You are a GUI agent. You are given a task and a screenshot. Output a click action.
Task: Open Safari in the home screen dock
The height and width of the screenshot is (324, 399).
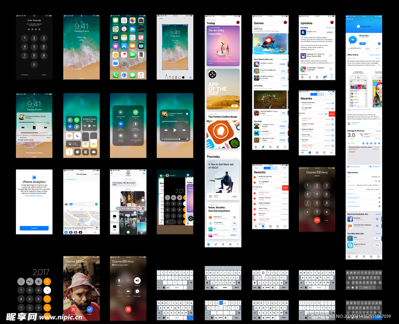pyautogui.click(x=124, y=75)
